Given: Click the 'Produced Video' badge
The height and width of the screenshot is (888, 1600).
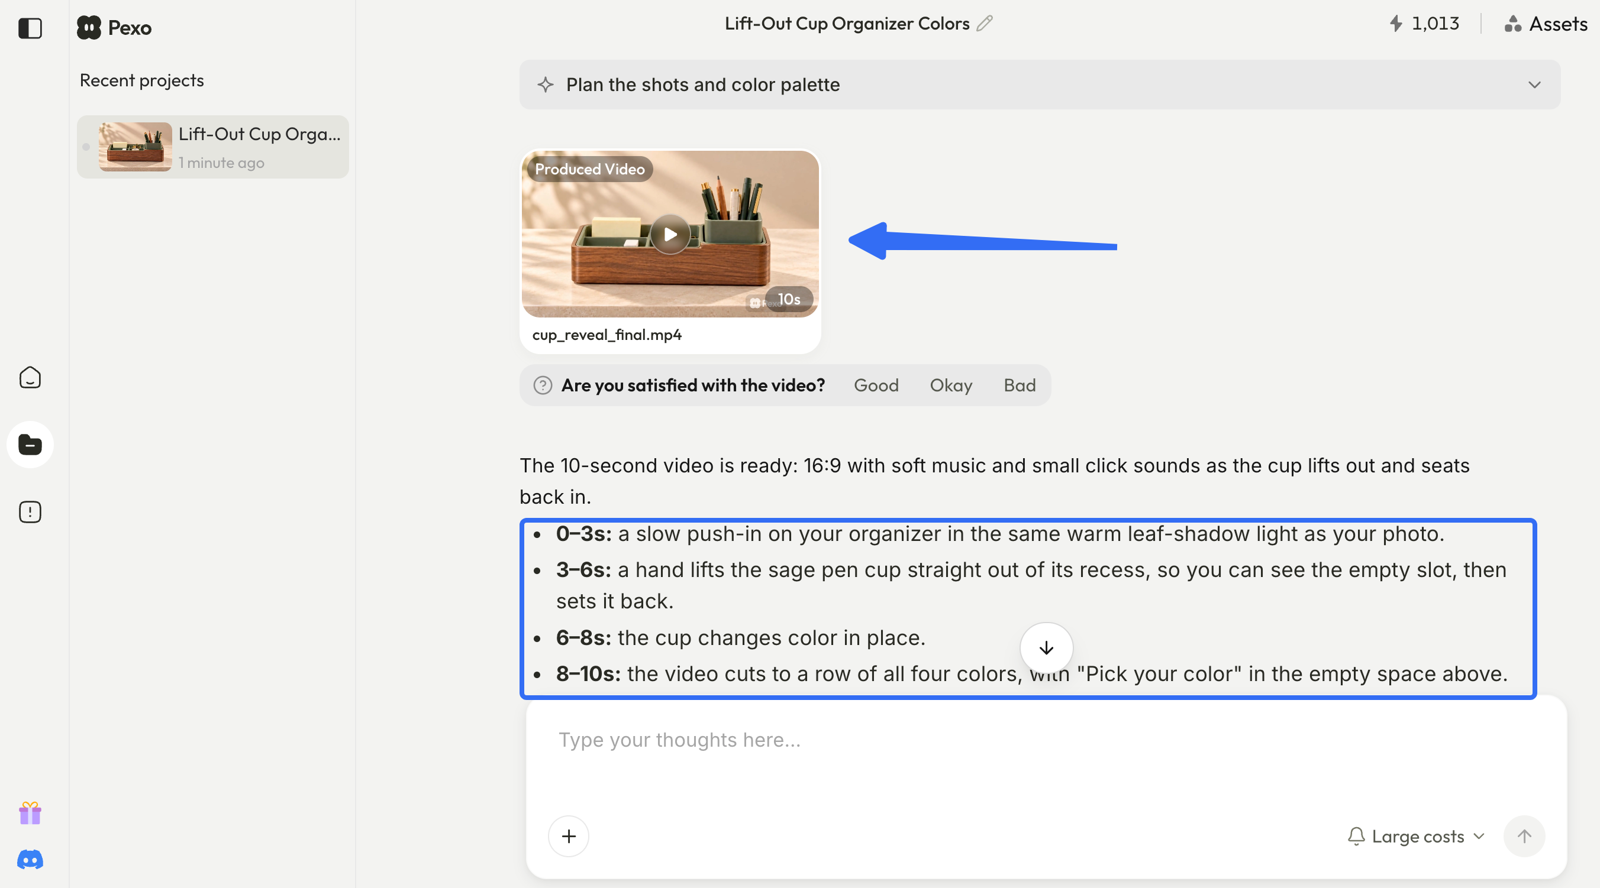Looking at the screenshot, I should (x=589, y=168).
